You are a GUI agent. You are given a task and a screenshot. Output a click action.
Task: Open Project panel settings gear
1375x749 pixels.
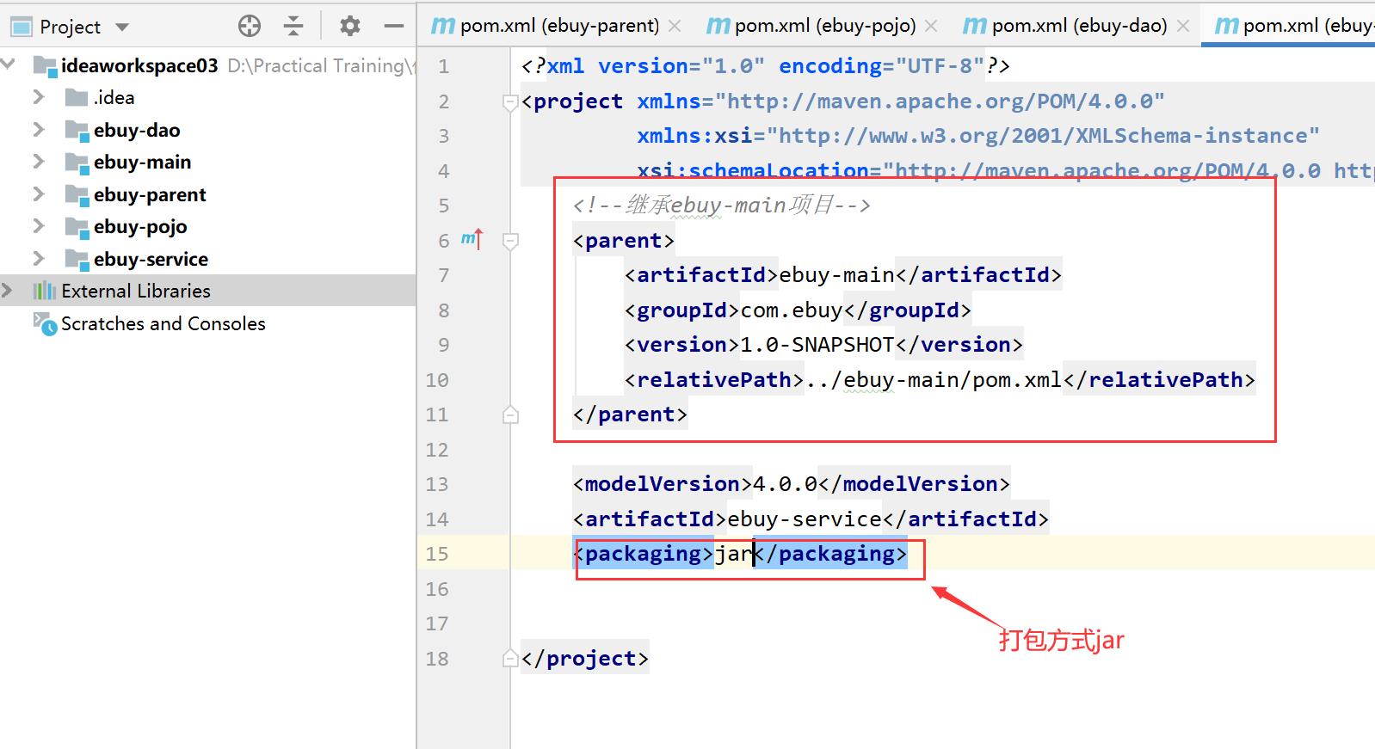(x=349, y=27)
